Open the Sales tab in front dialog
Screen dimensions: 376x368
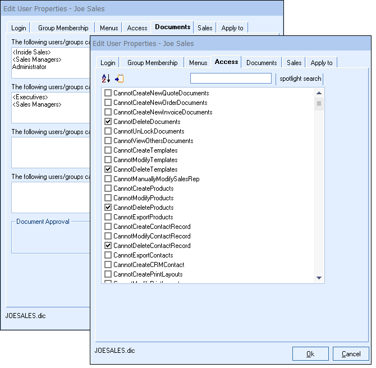click(294, 63)
